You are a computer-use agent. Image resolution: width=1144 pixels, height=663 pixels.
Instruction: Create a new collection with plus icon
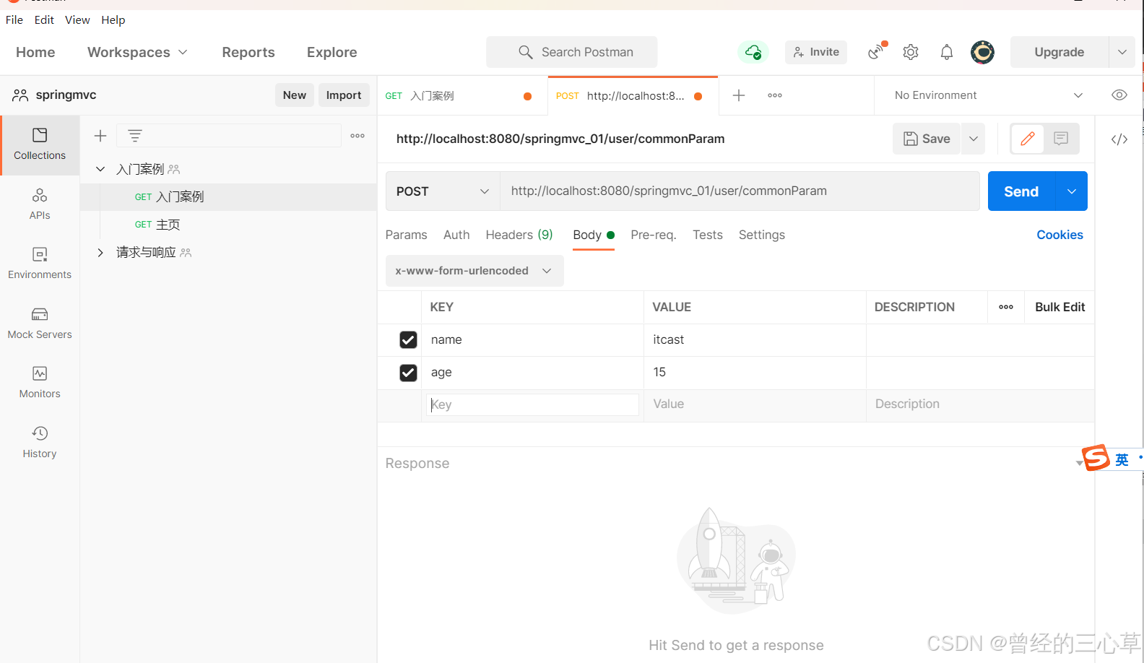(100, 136)
